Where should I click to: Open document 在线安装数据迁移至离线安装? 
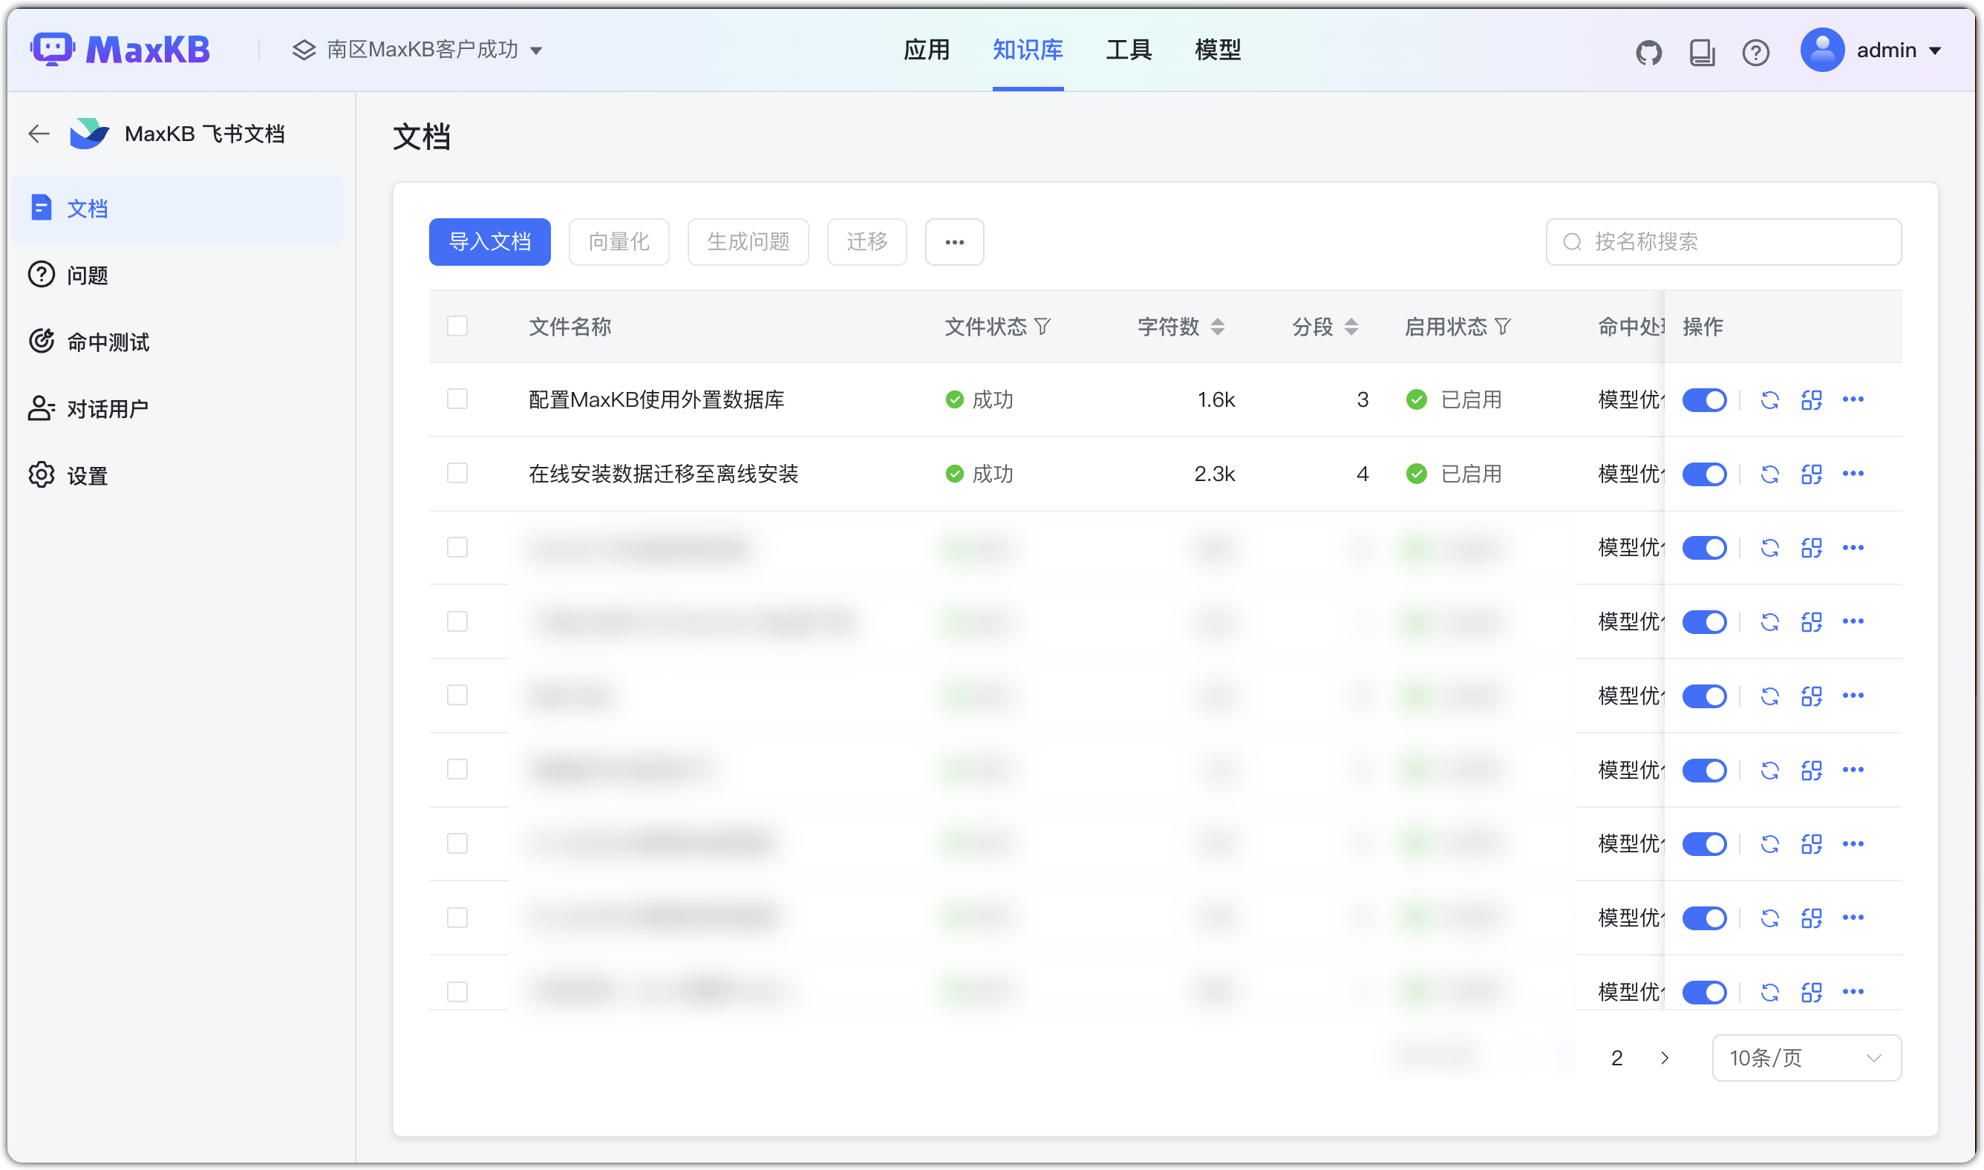coord(663,474)
